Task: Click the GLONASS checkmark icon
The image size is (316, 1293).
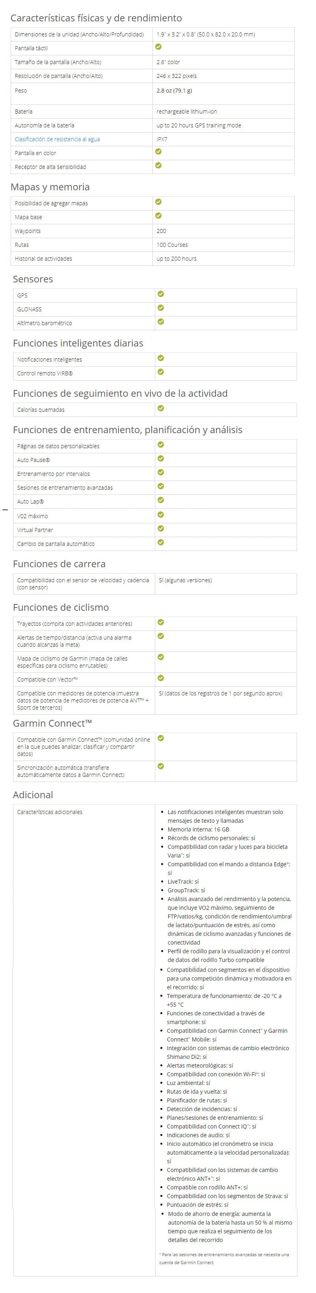Action: click(x=161, y=308)
